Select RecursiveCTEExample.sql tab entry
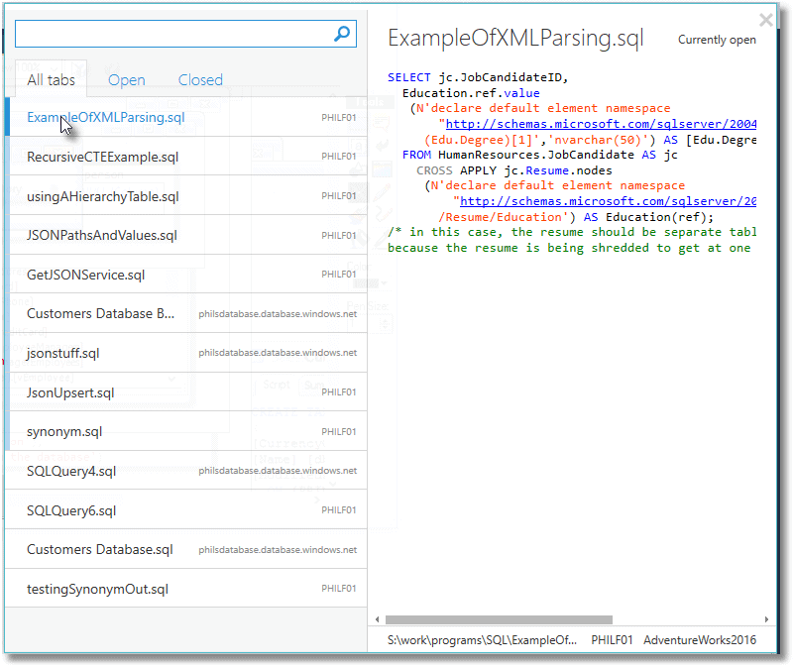This screenshot has width=794, height=668. tap(102, 157)
